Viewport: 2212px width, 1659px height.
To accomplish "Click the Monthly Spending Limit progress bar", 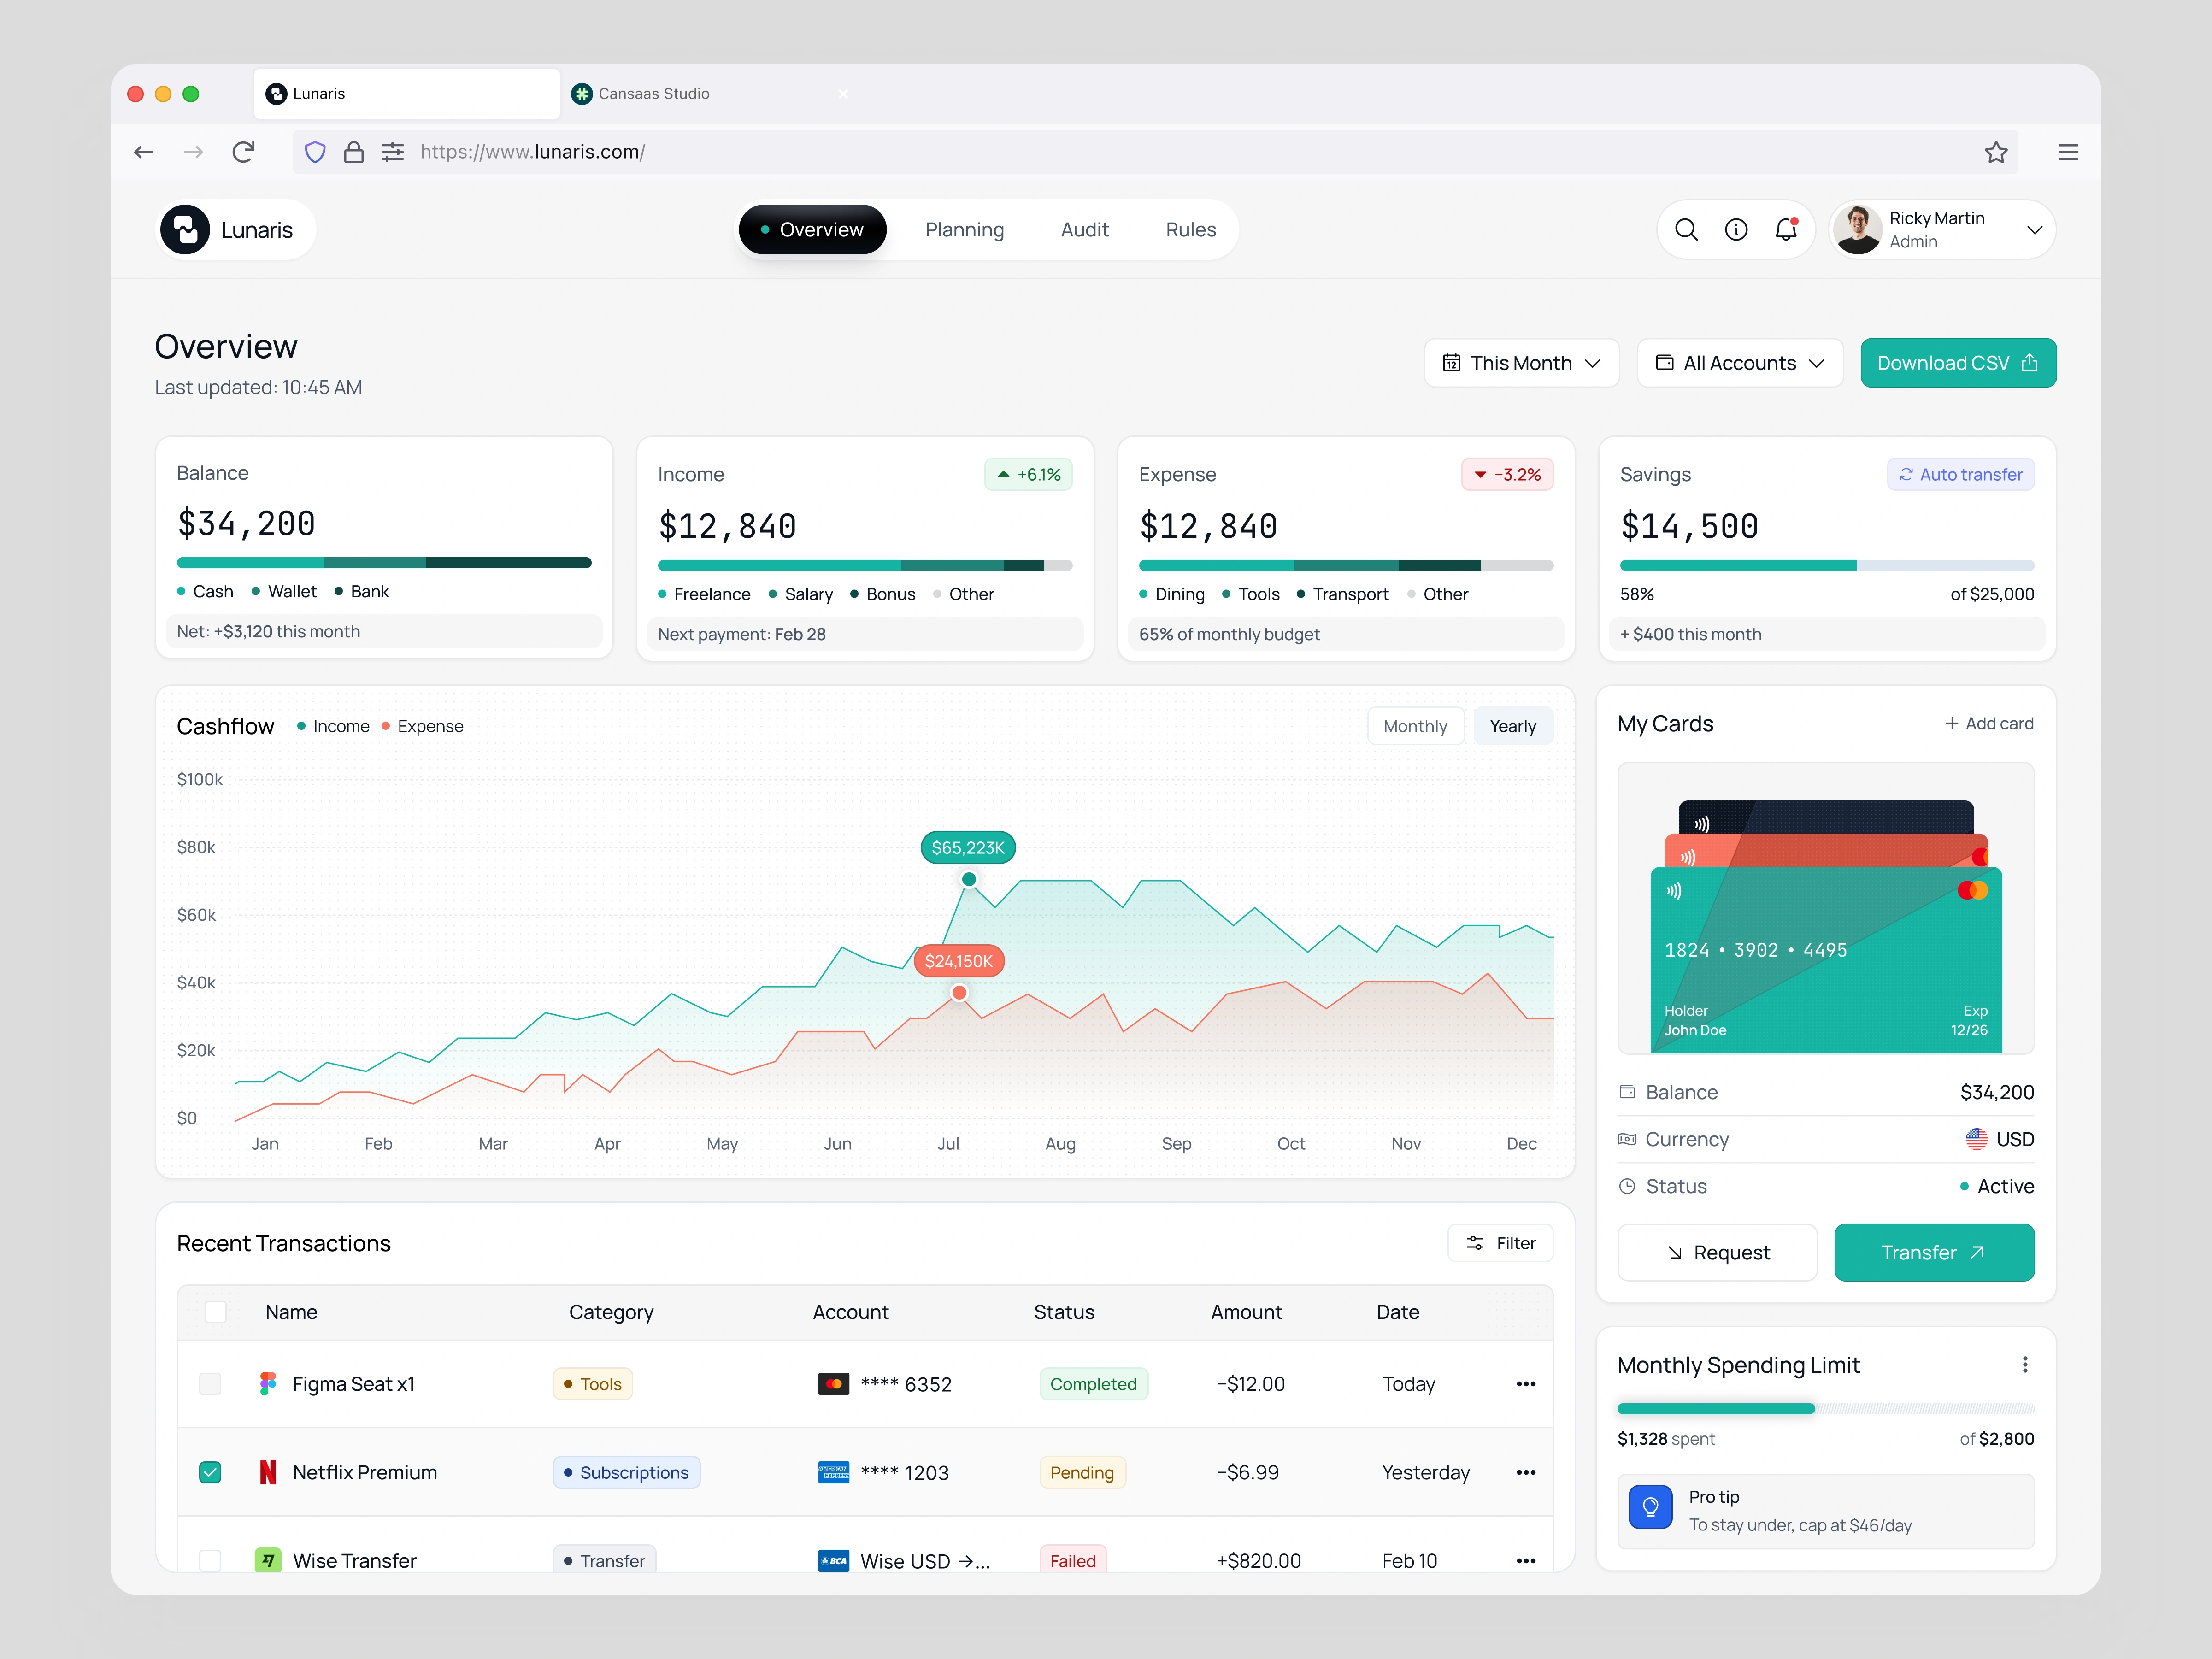I will (1825, 1409).
